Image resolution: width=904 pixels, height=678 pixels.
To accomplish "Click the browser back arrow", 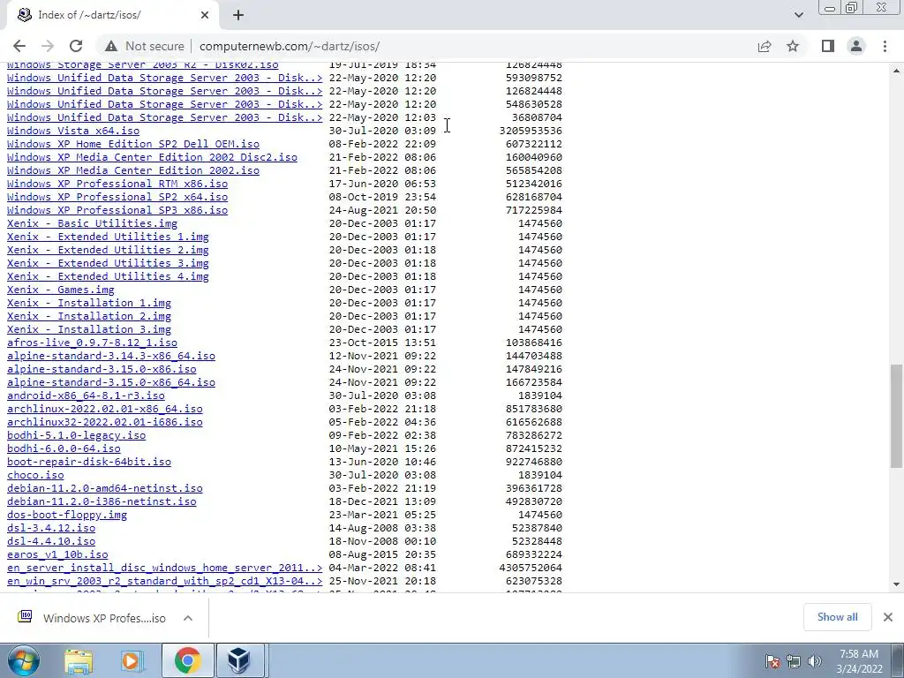I will (19, 46).
